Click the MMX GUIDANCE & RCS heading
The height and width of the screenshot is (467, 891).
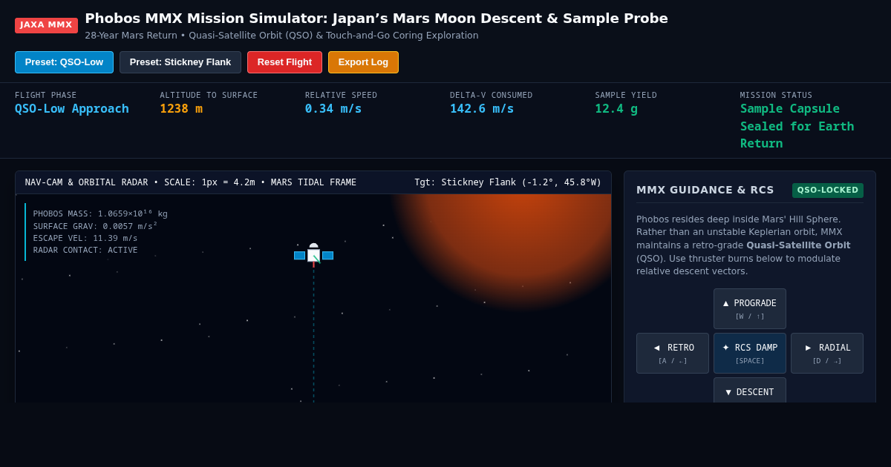pos(705,190)
